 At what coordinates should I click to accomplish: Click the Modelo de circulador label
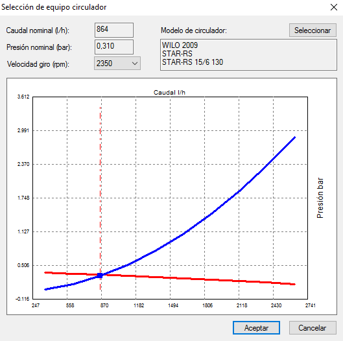pyautogui.click(x=194, y=30)
